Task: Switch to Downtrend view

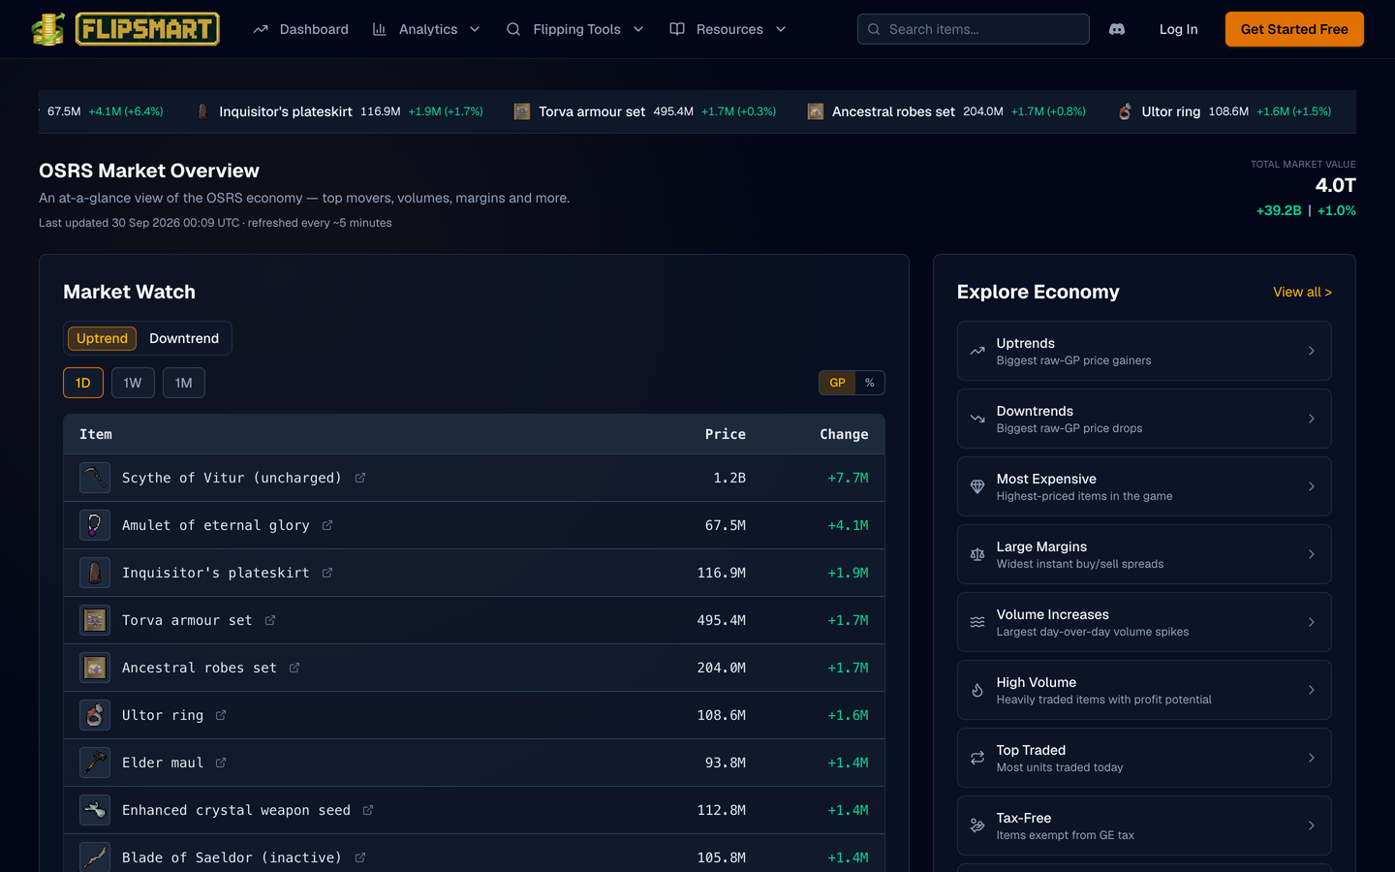Action: click(x=184, y=338)
